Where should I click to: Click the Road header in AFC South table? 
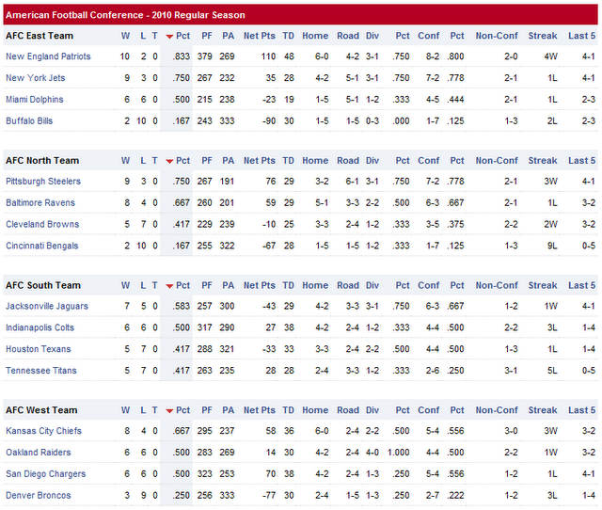(348, 285)
